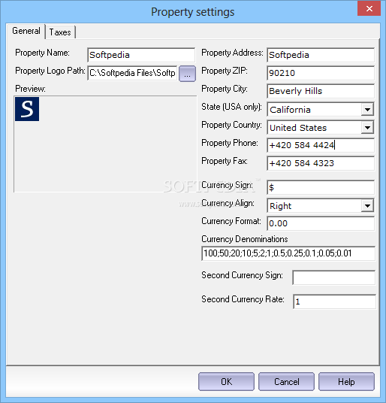This screenshot has height=403, width=386.
Task: Open Help from the dialog button
Action: point(346,382)
